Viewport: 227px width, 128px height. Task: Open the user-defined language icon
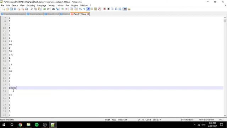point(92,9)
